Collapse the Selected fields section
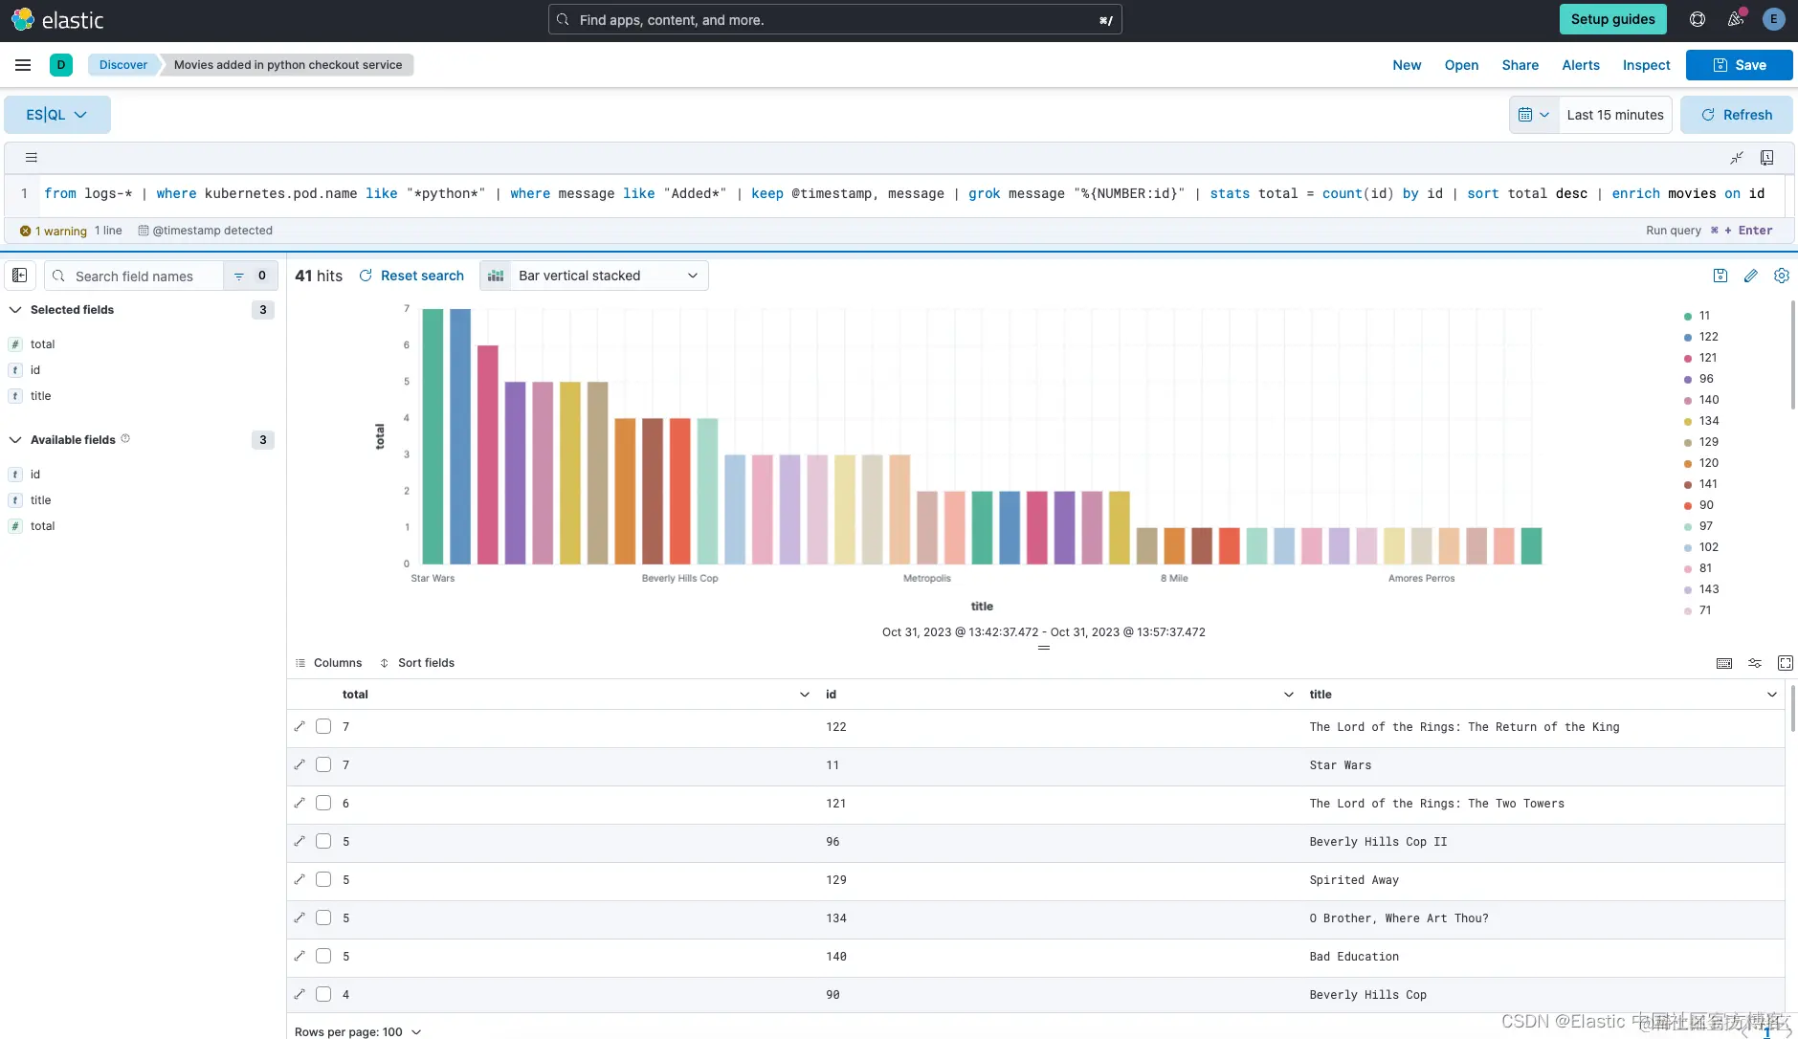1798x1039 pixels. [x=15, y=310]
